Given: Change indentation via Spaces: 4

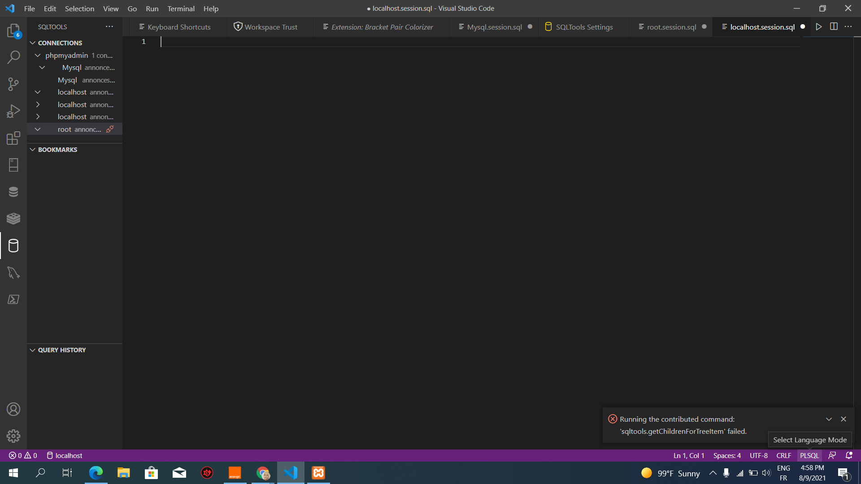Looking at the screenshot, I should (727, 455).
